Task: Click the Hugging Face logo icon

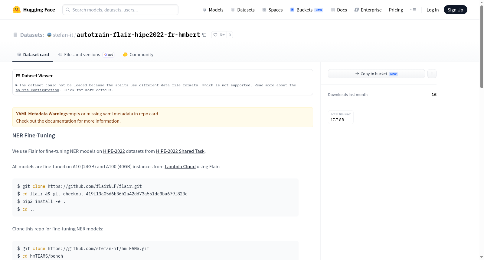Action: tap(17, 10)
